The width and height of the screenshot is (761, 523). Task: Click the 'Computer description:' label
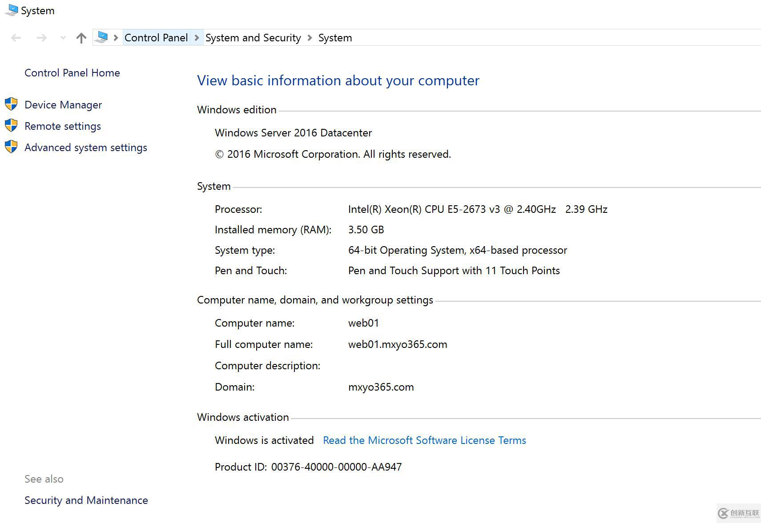click(267, 366)
